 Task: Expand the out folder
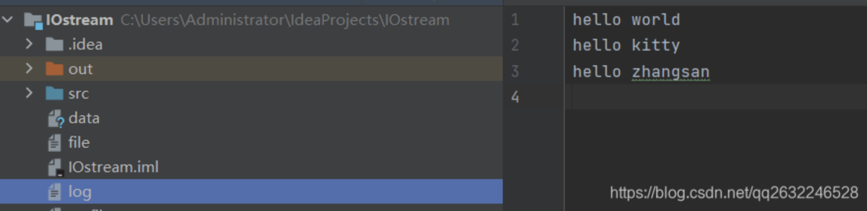click(x=29, y=69)
